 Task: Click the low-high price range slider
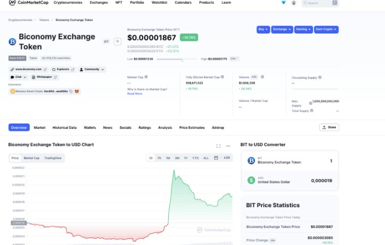(177, 59)
